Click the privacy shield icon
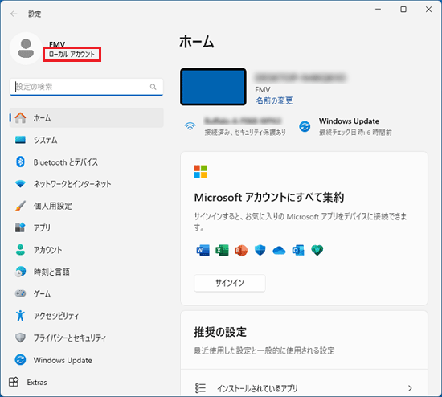The height and width of the screenshot is (397, 442). pyautogui.click(x=20, y=338)
